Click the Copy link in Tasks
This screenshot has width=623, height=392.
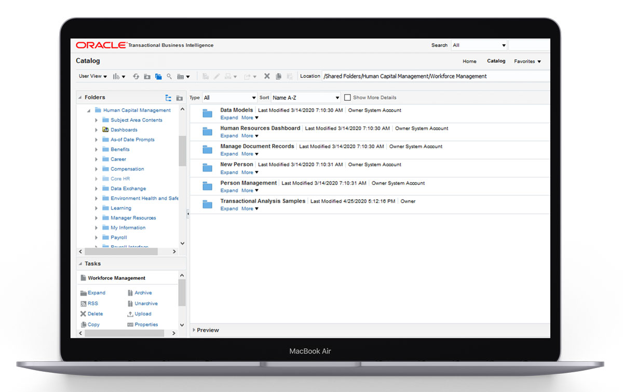pos(93,325)
